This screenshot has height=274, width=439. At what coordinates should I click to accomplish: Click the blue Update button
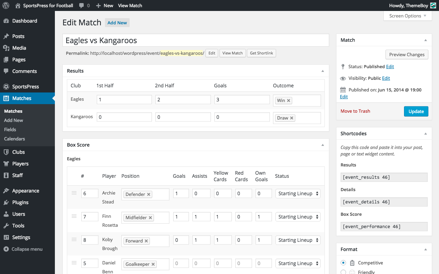pos(416,111)
